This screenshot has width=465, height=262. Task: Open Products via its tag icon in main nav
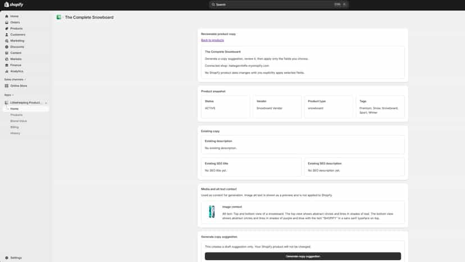pos(7,29)
